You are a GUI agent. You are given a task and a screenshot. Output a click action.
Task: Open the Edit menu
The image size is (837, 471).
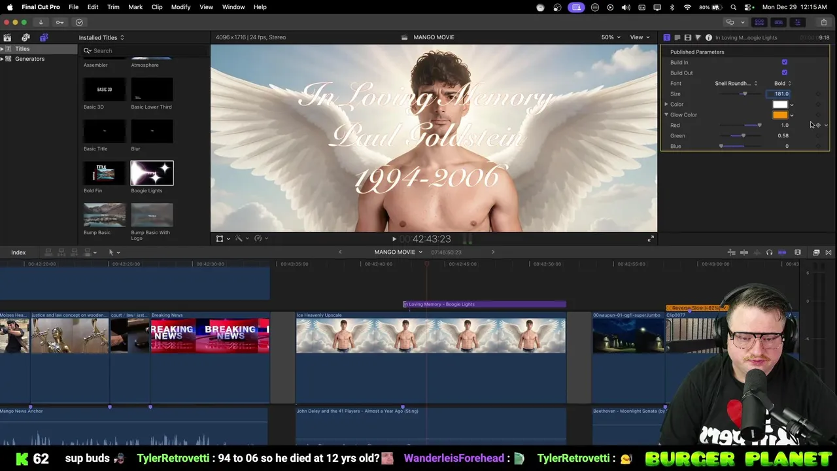[93, 7]
